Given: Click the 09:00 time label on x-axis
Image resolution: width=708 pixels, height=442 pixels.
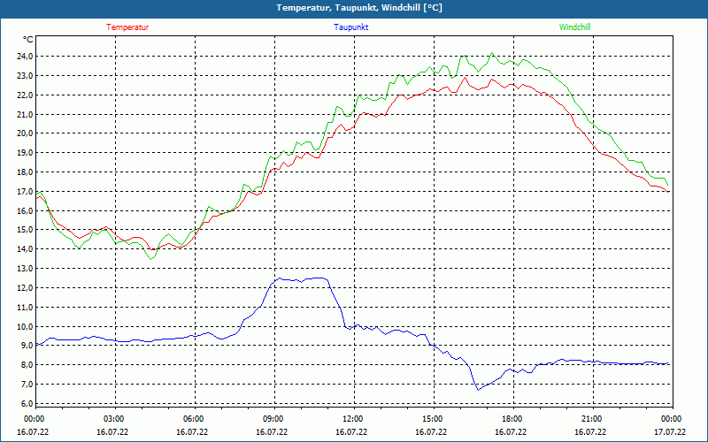Looking at the screenshot, I should tap(273, 419).
